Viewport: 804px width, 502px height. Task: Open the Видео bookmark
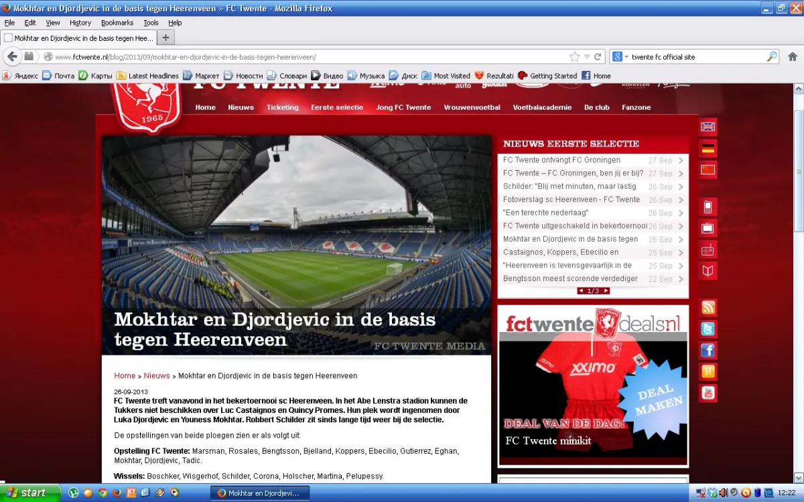327,76
